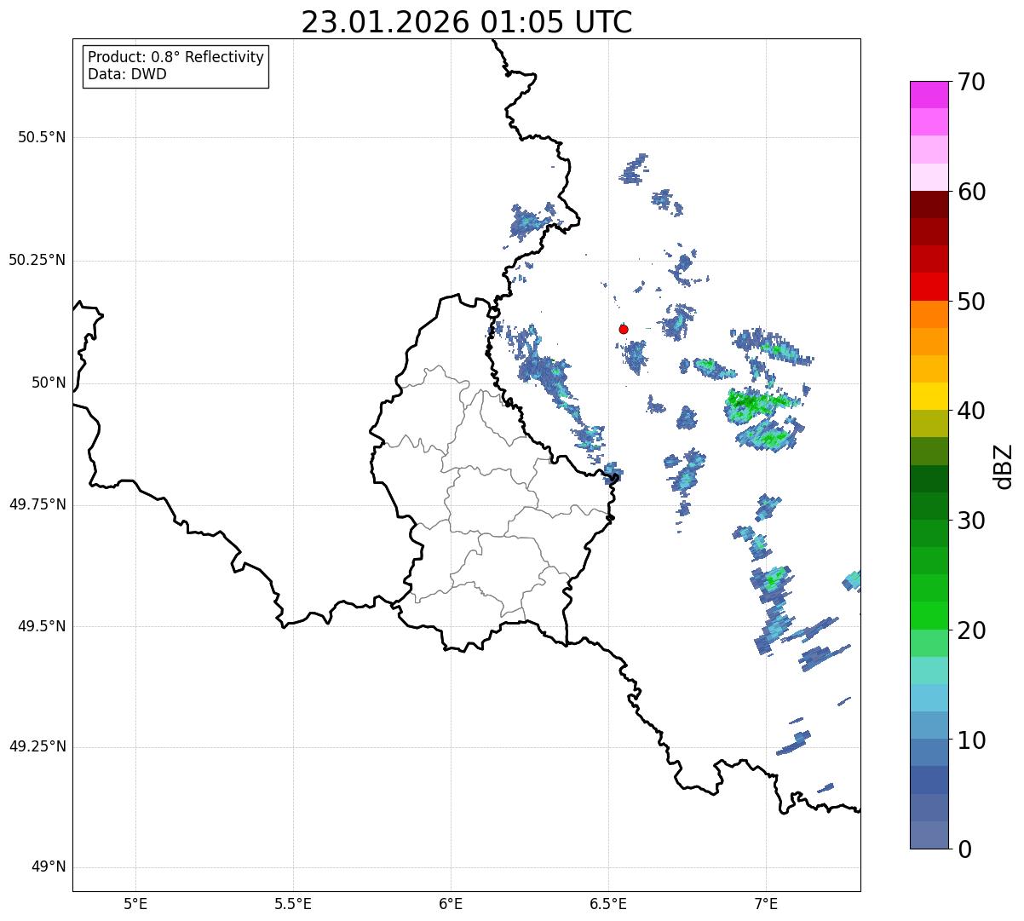Viewport: 1024px width, 921px height.
Task: Click the 50.5°N latitude label
Action: coord(42,137)
